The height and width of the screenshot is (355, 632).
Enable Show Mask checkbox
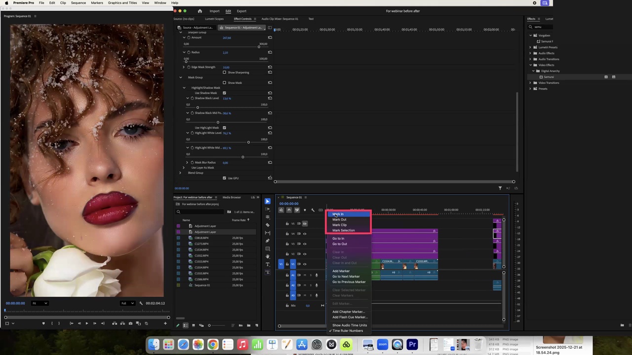pos(224,83)
